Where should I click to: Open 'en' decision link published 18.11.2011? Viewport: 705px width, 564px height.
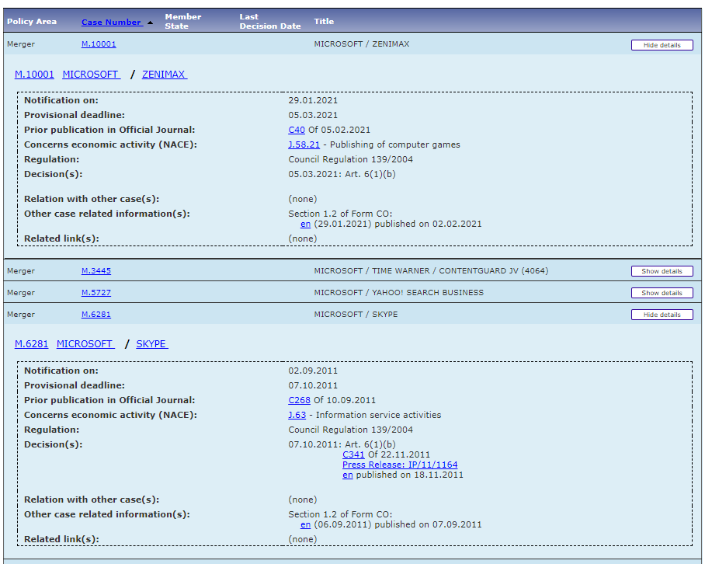pyautogui.click(x=348, y=475)
